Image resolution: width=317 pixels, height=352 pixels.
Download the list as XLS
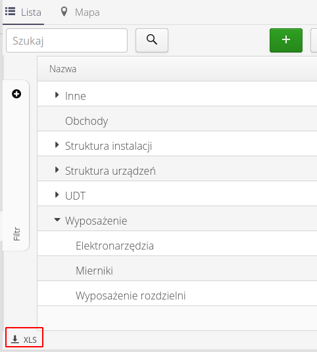click(24, 340)
